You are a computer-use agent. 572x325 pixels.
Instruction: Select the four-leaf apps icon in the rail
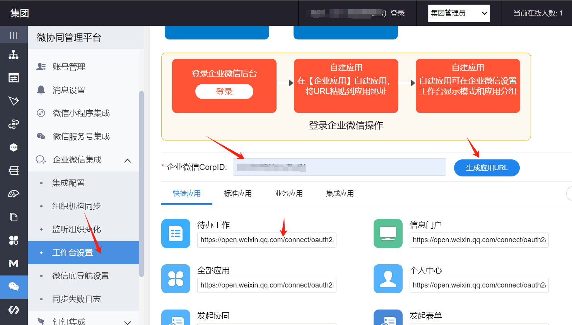(x=14, y=240)
